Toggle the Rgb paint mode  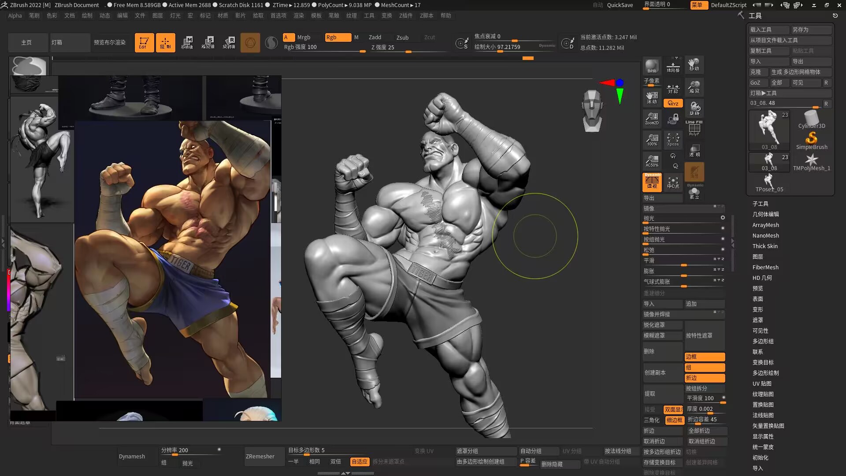[338, 37]
